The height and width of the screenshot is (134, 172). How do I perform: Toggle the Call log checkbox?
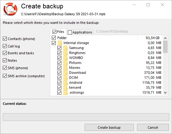[x=5, y=46]
